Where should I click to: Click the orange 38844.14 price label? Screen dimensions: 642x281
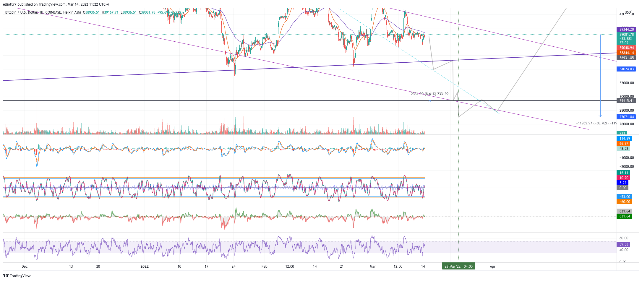pos(626,53)
